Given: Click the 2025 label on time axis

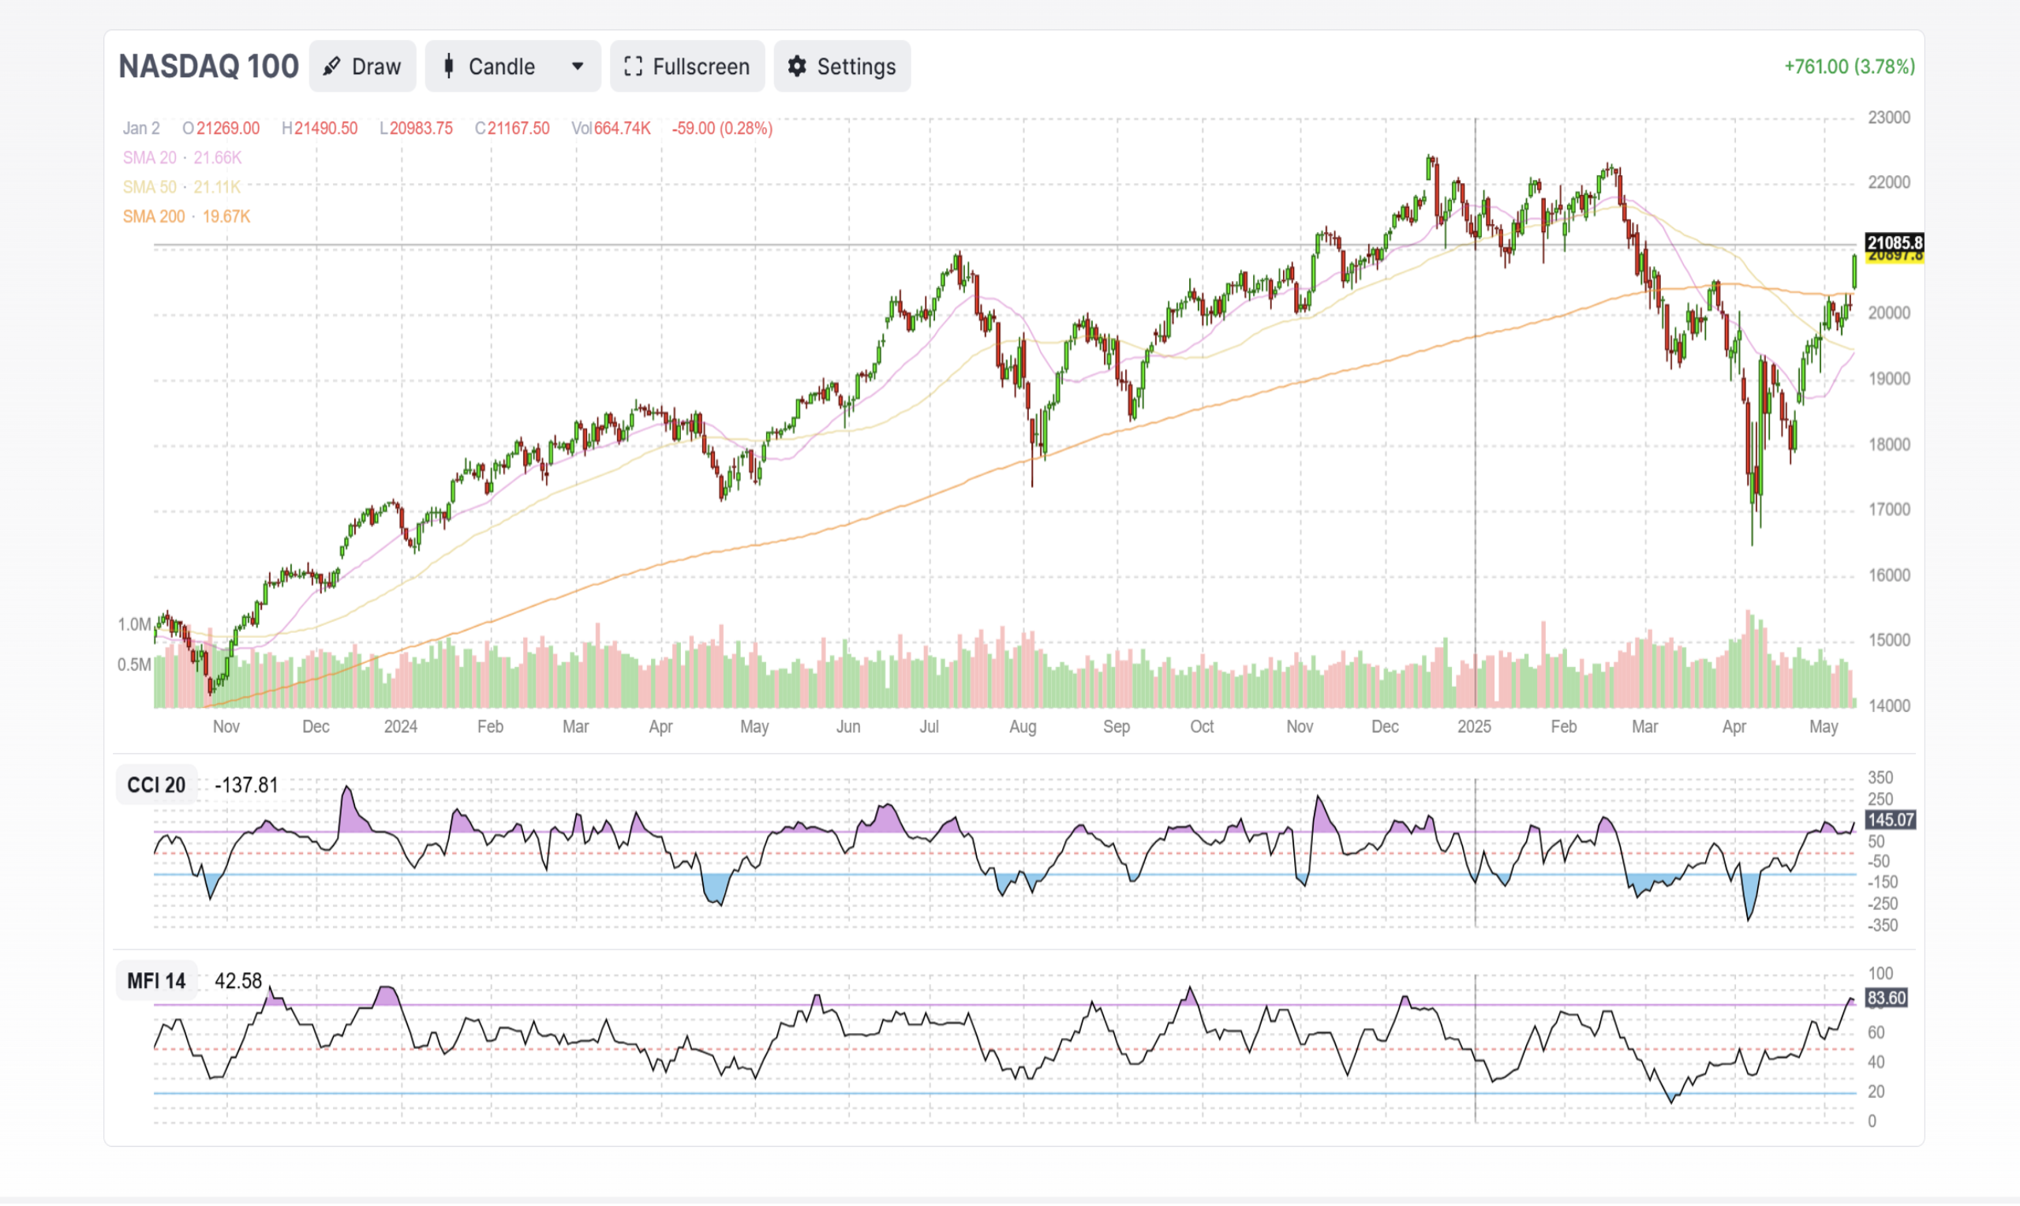Looking at the screenshot, I should tap(1473, 727).
